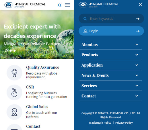148x130 pixels.
Task: Expand the About us chevron
Action: click(x=137, y=45)
